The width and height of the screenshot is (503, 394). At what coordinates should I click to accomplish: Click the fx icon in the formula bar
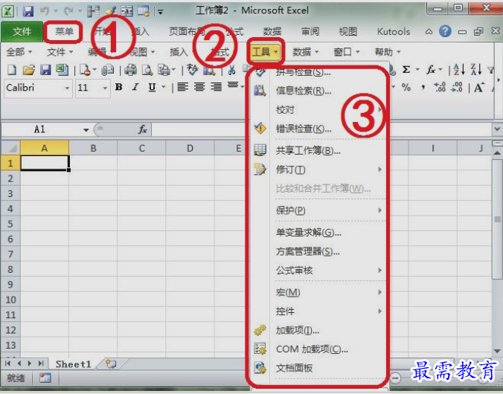pyautogui.click(x=142, y=129)
